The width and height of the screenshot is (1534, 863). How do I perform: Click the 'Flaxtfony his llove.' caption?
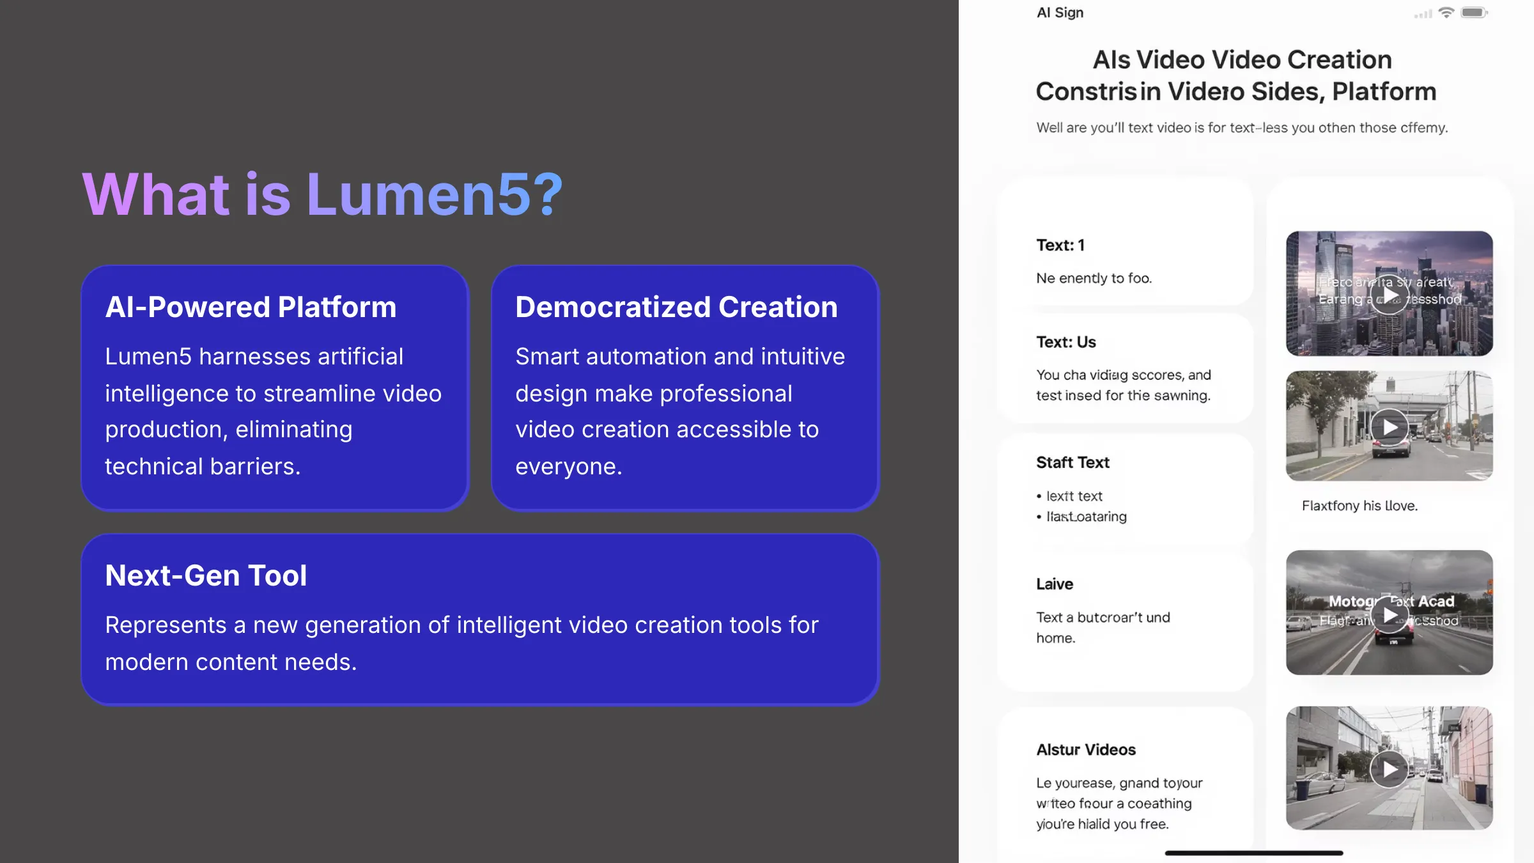[1360, 506]
